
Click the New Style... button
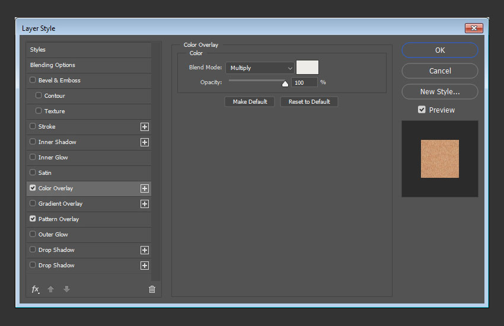pyautogui.click(x=440, y=91)
